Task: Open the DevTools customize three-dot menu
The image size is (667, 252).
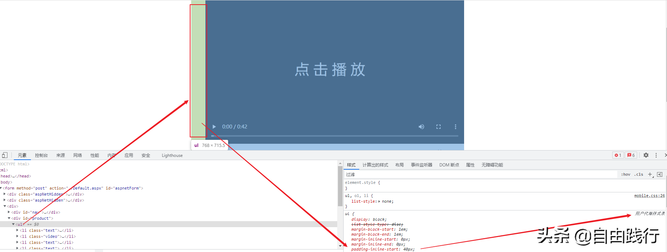Action: 656,155
